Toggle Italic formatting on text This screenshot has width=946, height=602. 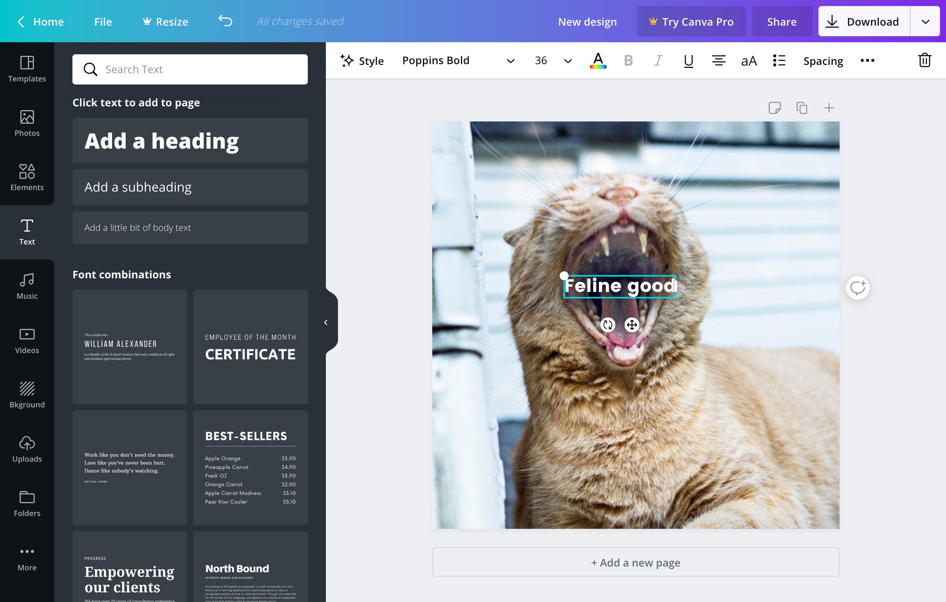click(658, 60)
